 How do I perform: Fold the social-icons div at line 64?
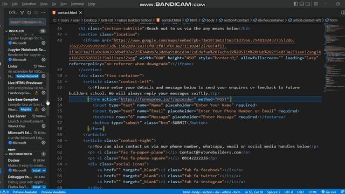[x=66, y=164]
